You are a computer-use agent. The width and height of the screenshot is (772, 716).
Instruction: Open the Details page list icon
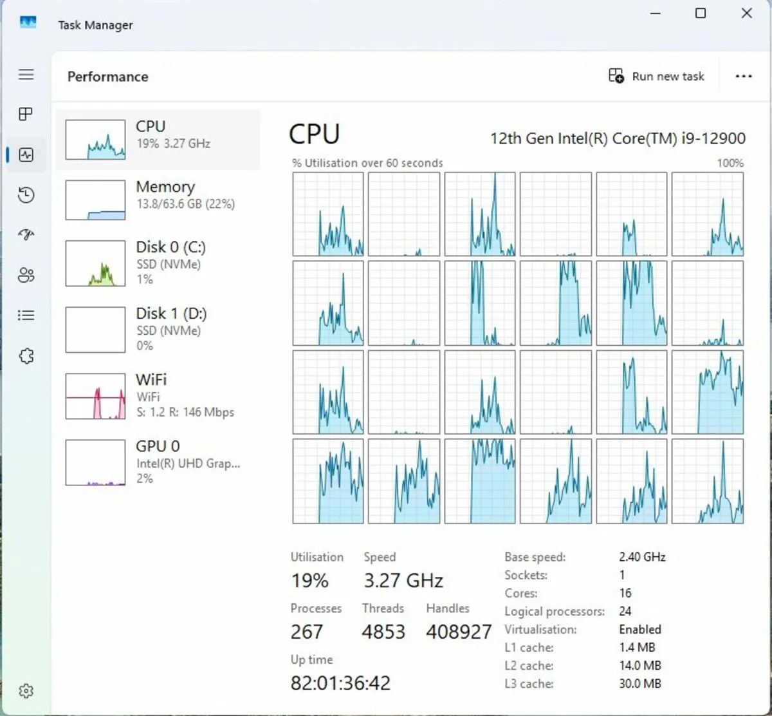click(x=26, y=316)
